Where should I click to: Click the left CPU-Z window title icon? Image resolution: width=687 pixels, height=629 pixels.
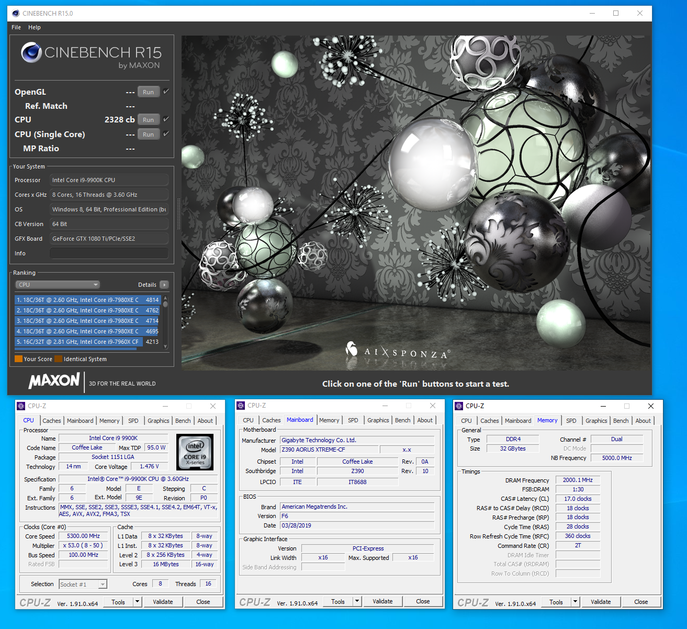[x=21, y=406]
